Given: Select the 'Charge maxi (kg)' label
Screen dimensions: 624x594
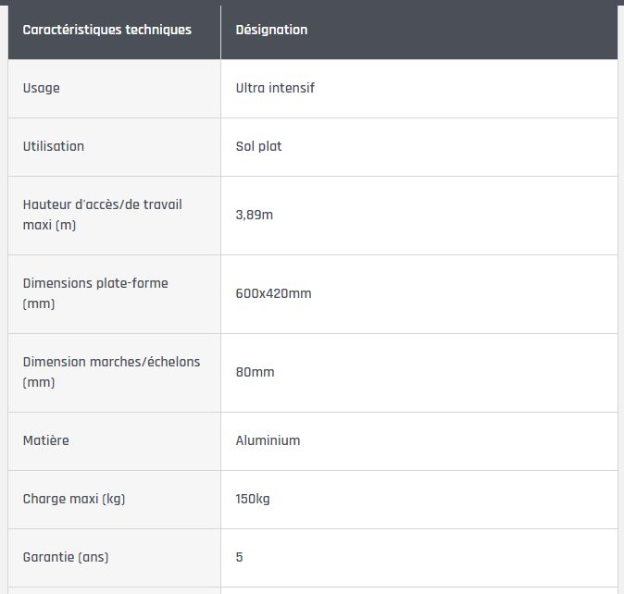Looking at the screenshot, I should pos(73,499).
